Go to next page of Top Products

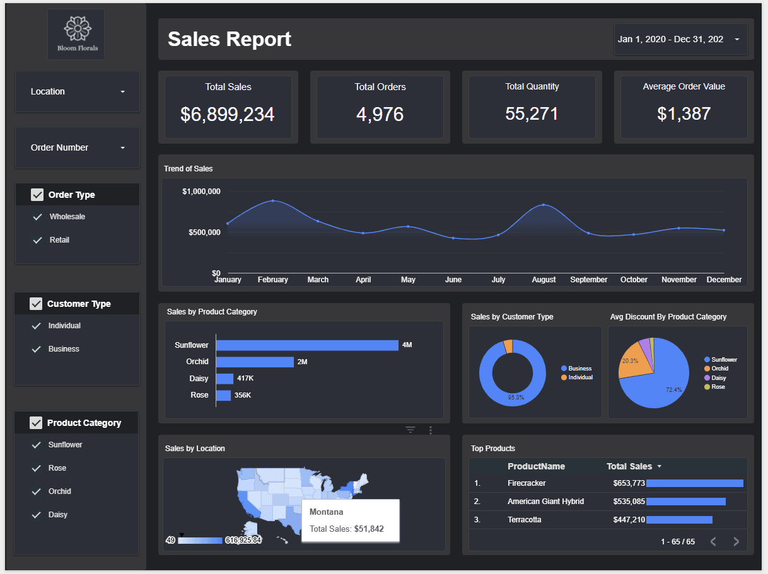pyautogui.click(x=735, y=541)
